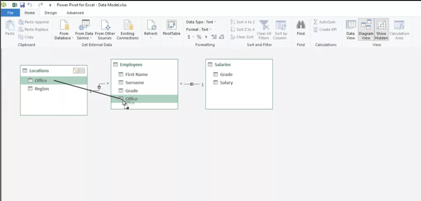Select Grade field in Employees
The width and height of the screenshot is (421, 201).
click(x=144, y=91)
